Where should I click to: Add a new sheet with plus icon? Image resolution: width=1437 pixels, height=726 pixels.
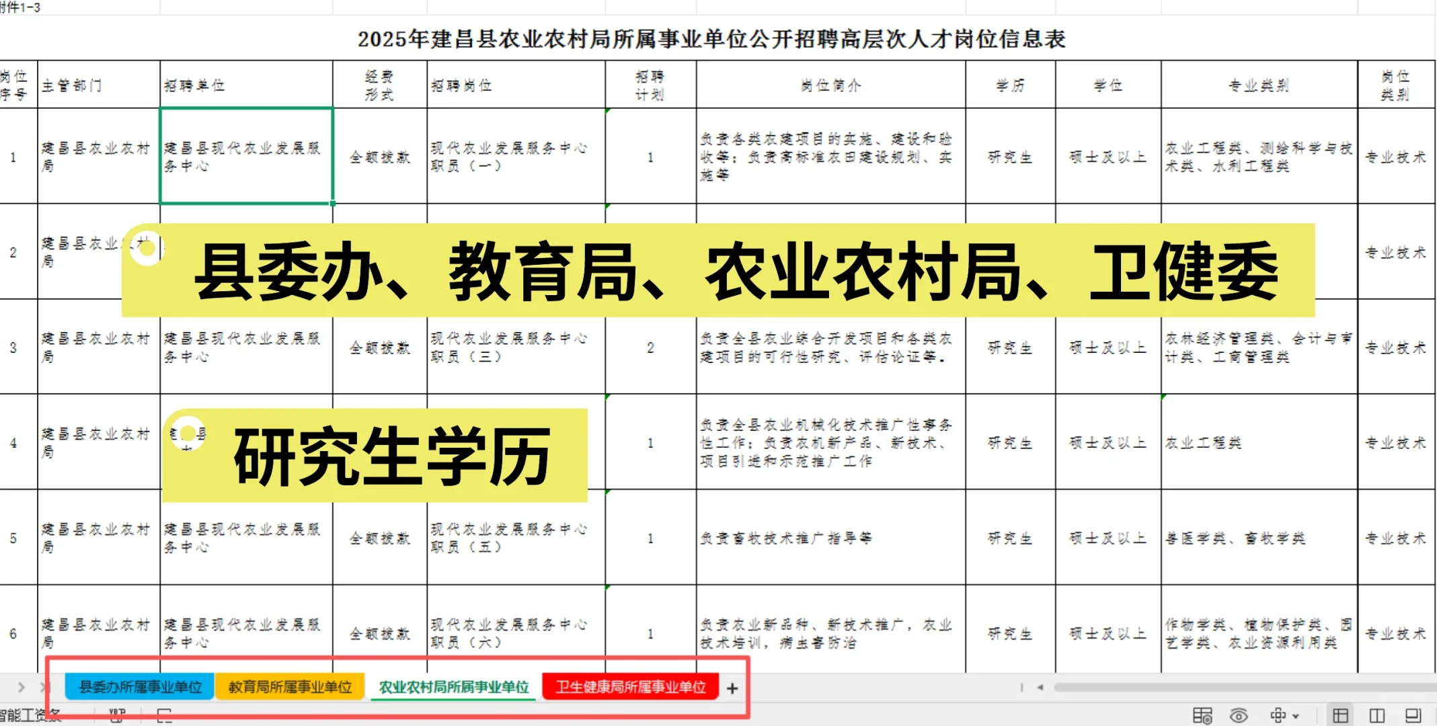pyautogui.click(x=732, y=688)
